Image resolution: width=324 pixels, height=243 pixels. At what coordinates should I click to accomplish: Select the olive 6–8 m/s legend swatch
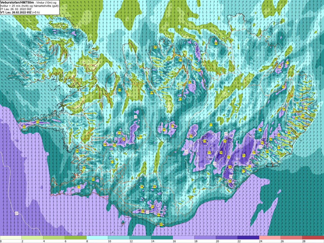click(76, 238)
